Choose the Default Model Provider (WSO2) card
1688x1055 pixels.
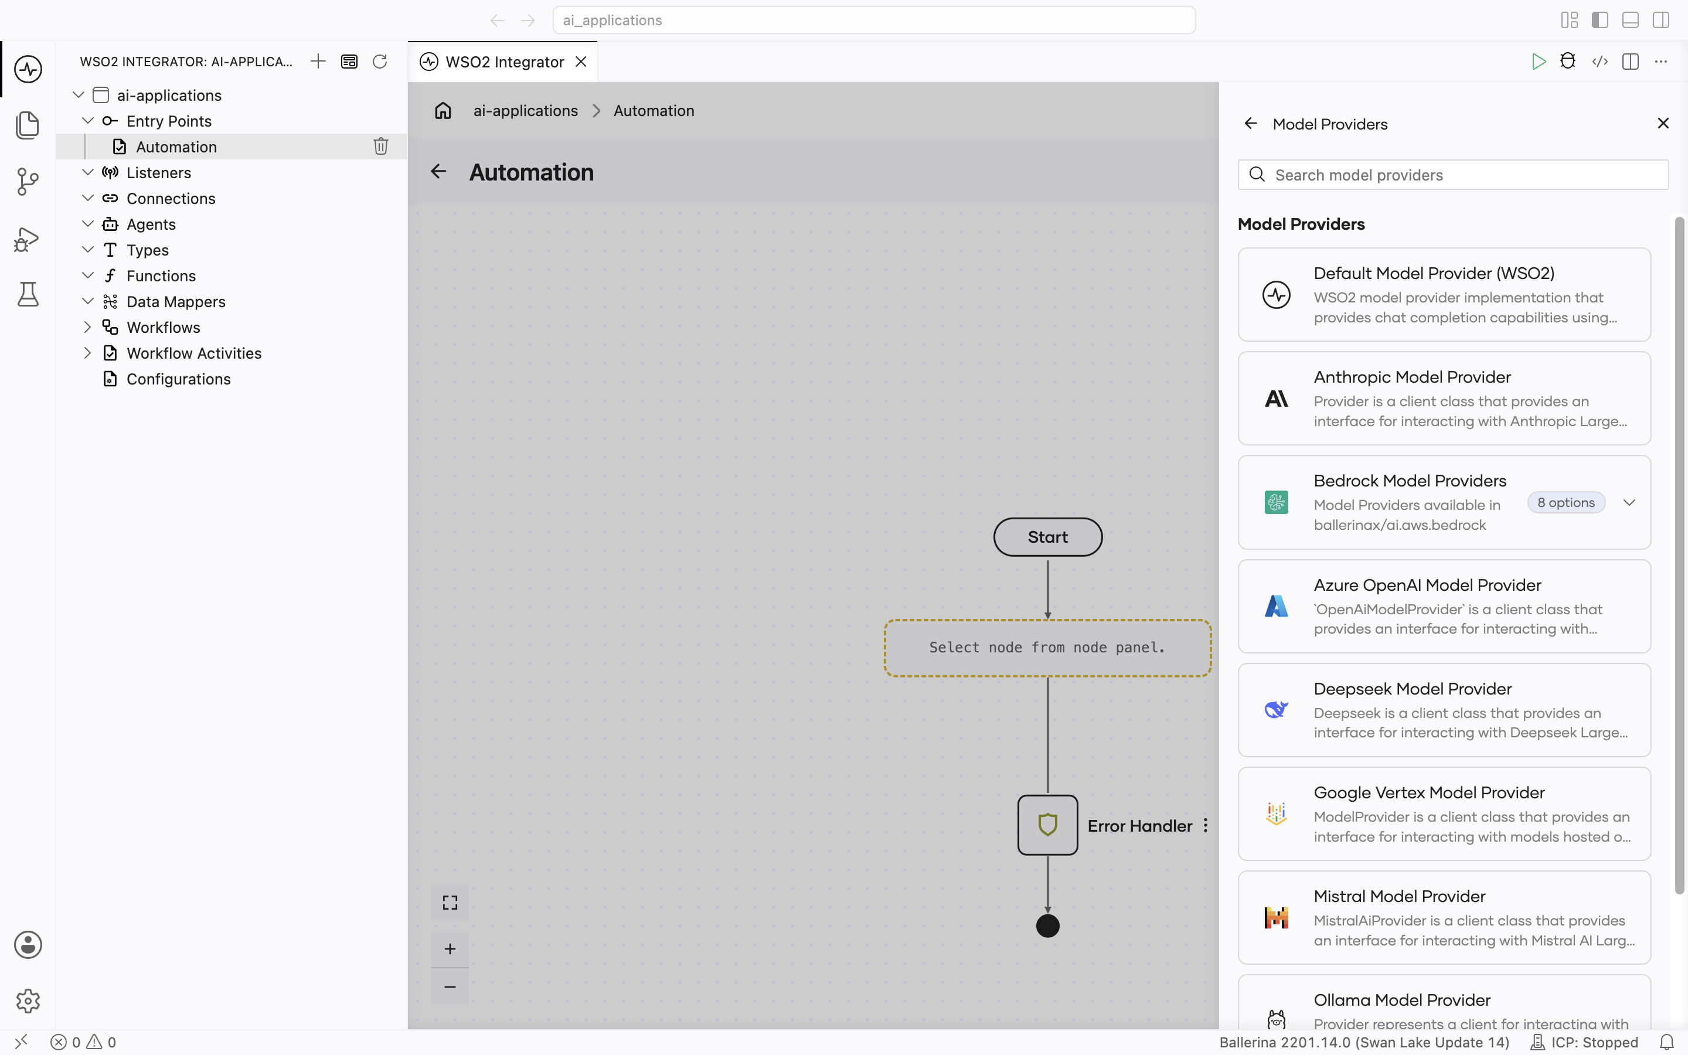pos(1444,294)
